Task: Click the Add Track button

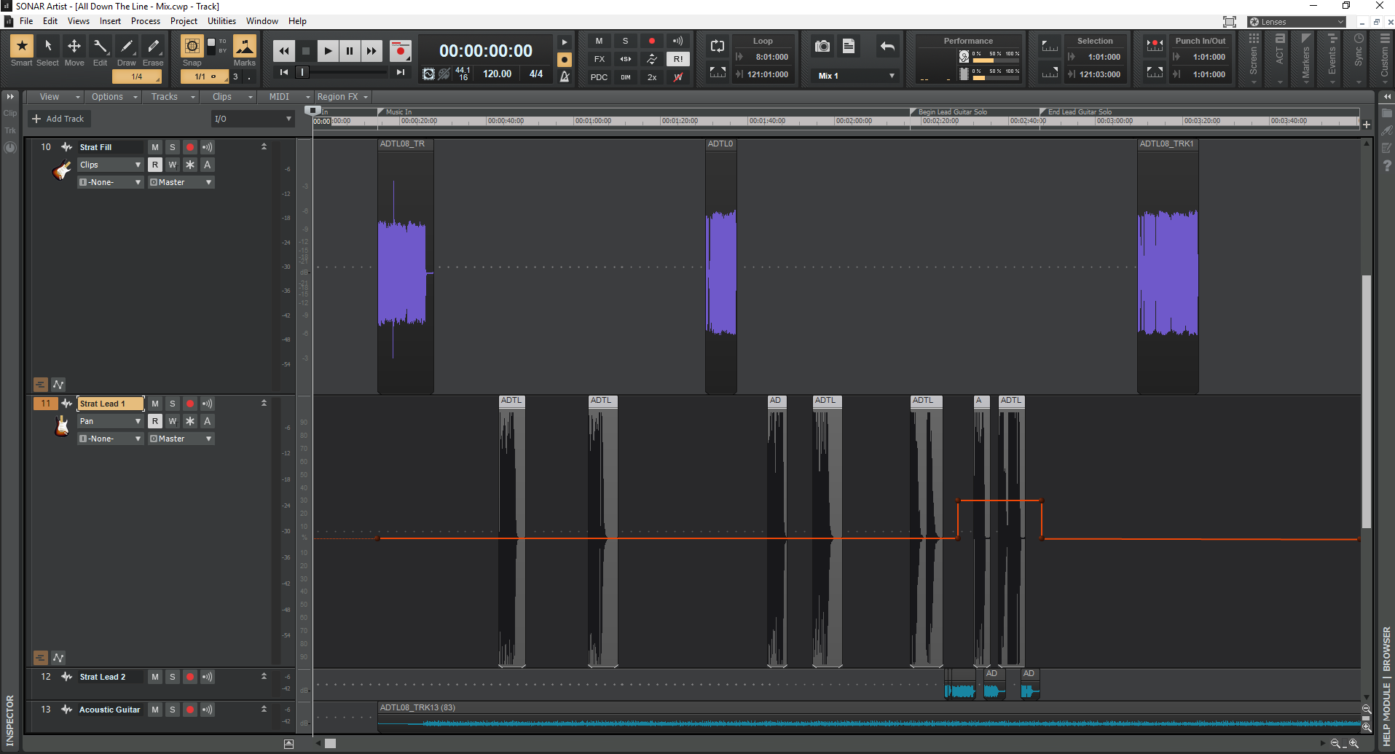Action: [58, 119]
